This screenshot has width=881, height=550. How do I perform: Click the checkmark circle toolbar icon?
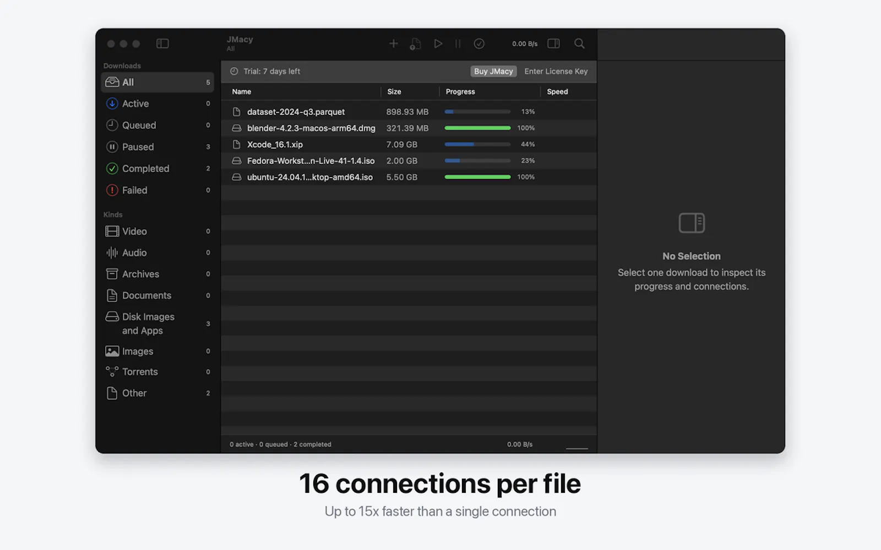tap(479, 43)
